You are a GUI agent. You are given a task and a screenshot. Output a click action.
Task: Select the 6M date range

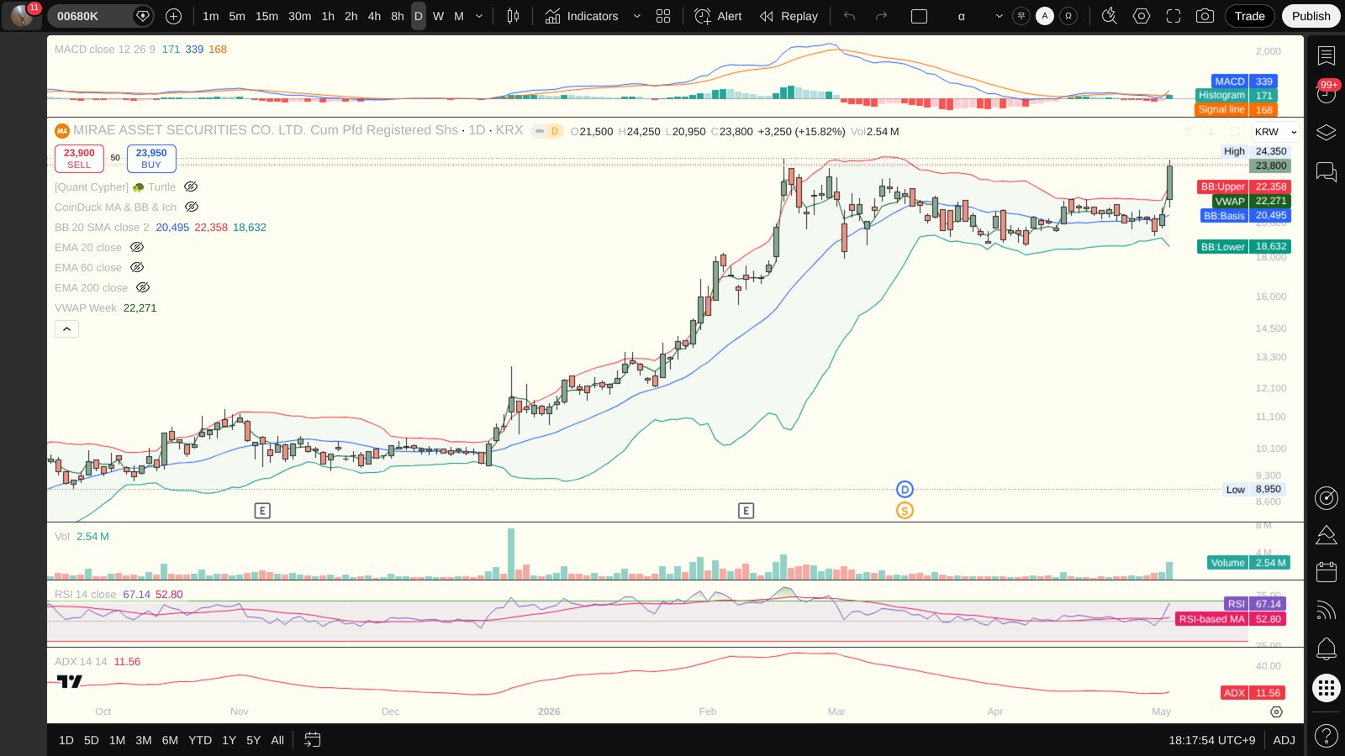170,740
